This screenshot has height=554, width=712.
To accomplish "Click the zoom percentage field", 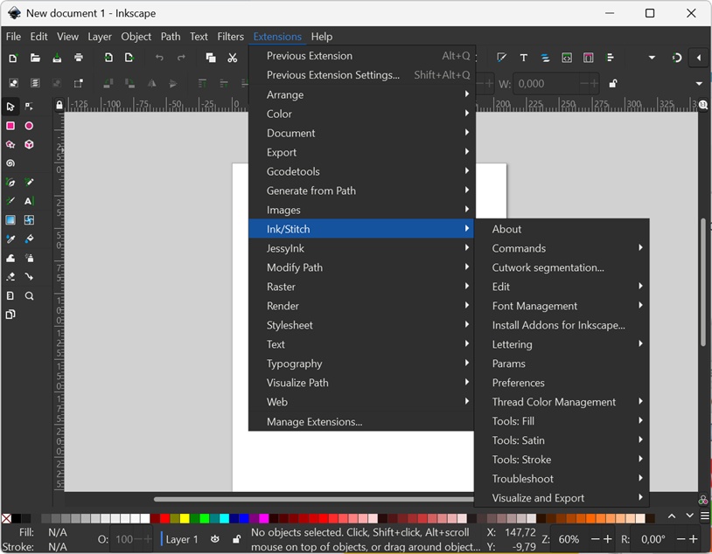I will [569, 539].
